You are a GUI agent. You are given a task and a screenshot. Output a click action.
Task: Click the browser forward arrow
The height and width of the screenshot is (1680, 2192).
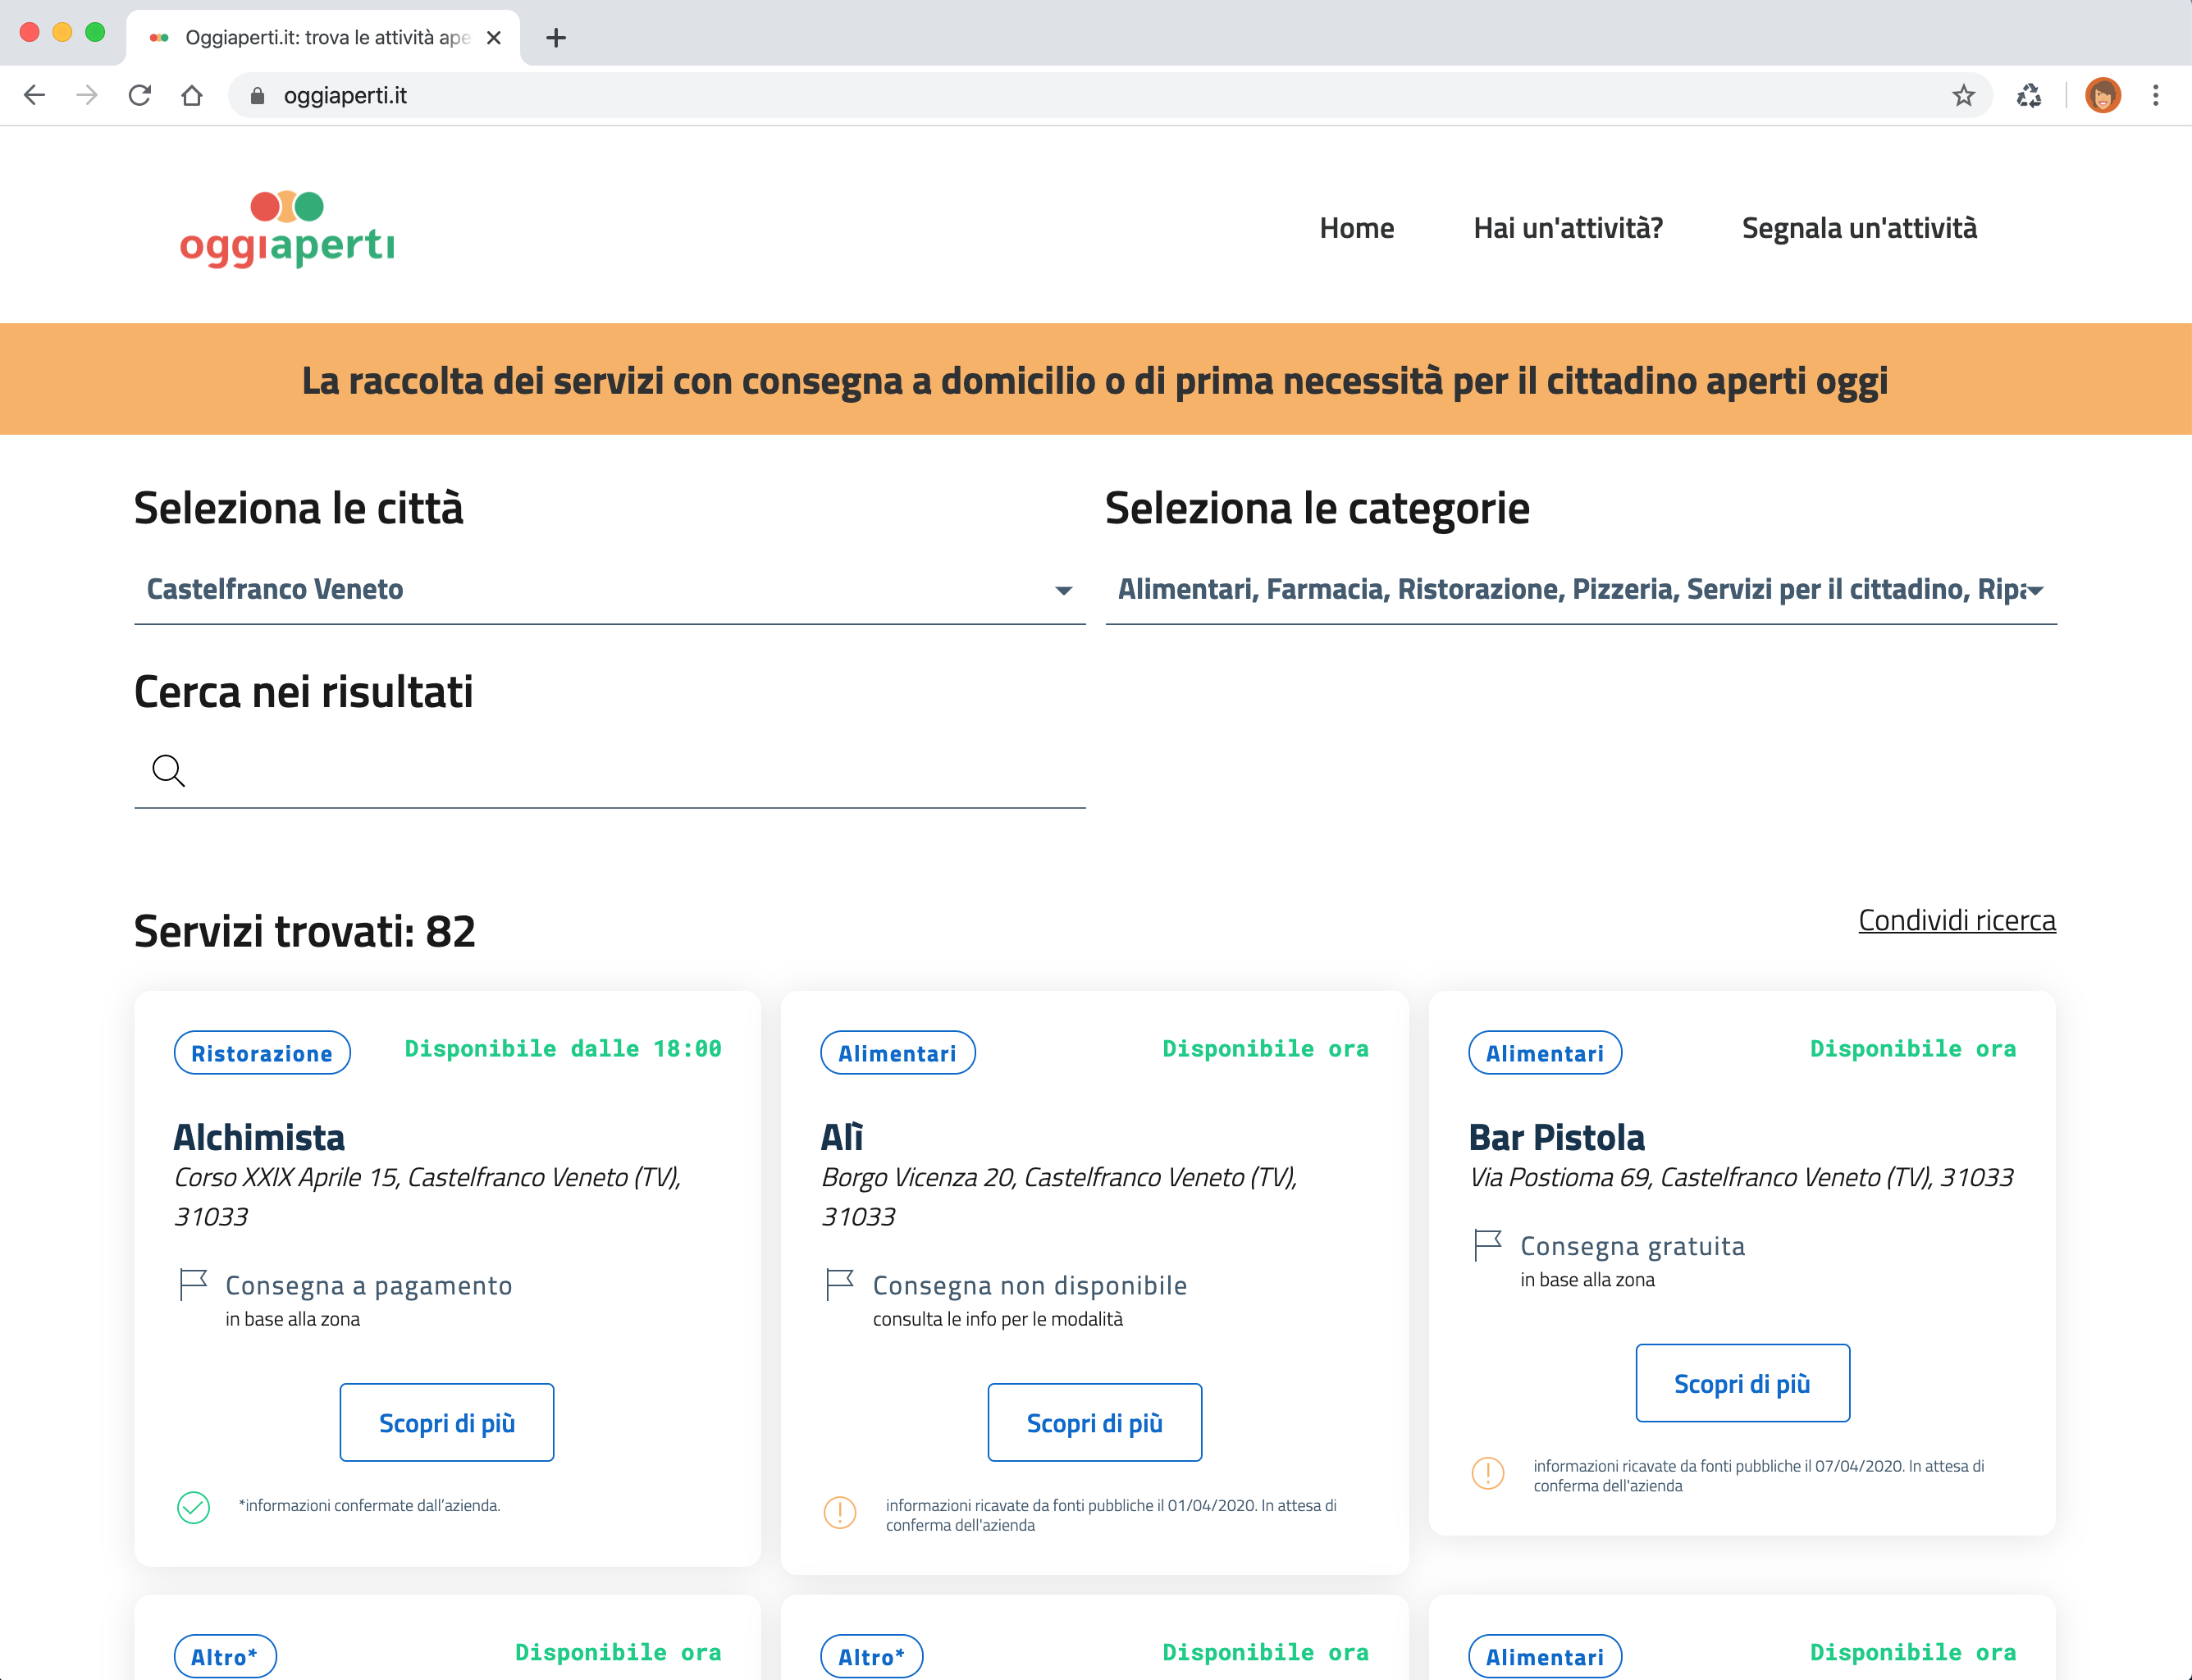click(87, 95)
